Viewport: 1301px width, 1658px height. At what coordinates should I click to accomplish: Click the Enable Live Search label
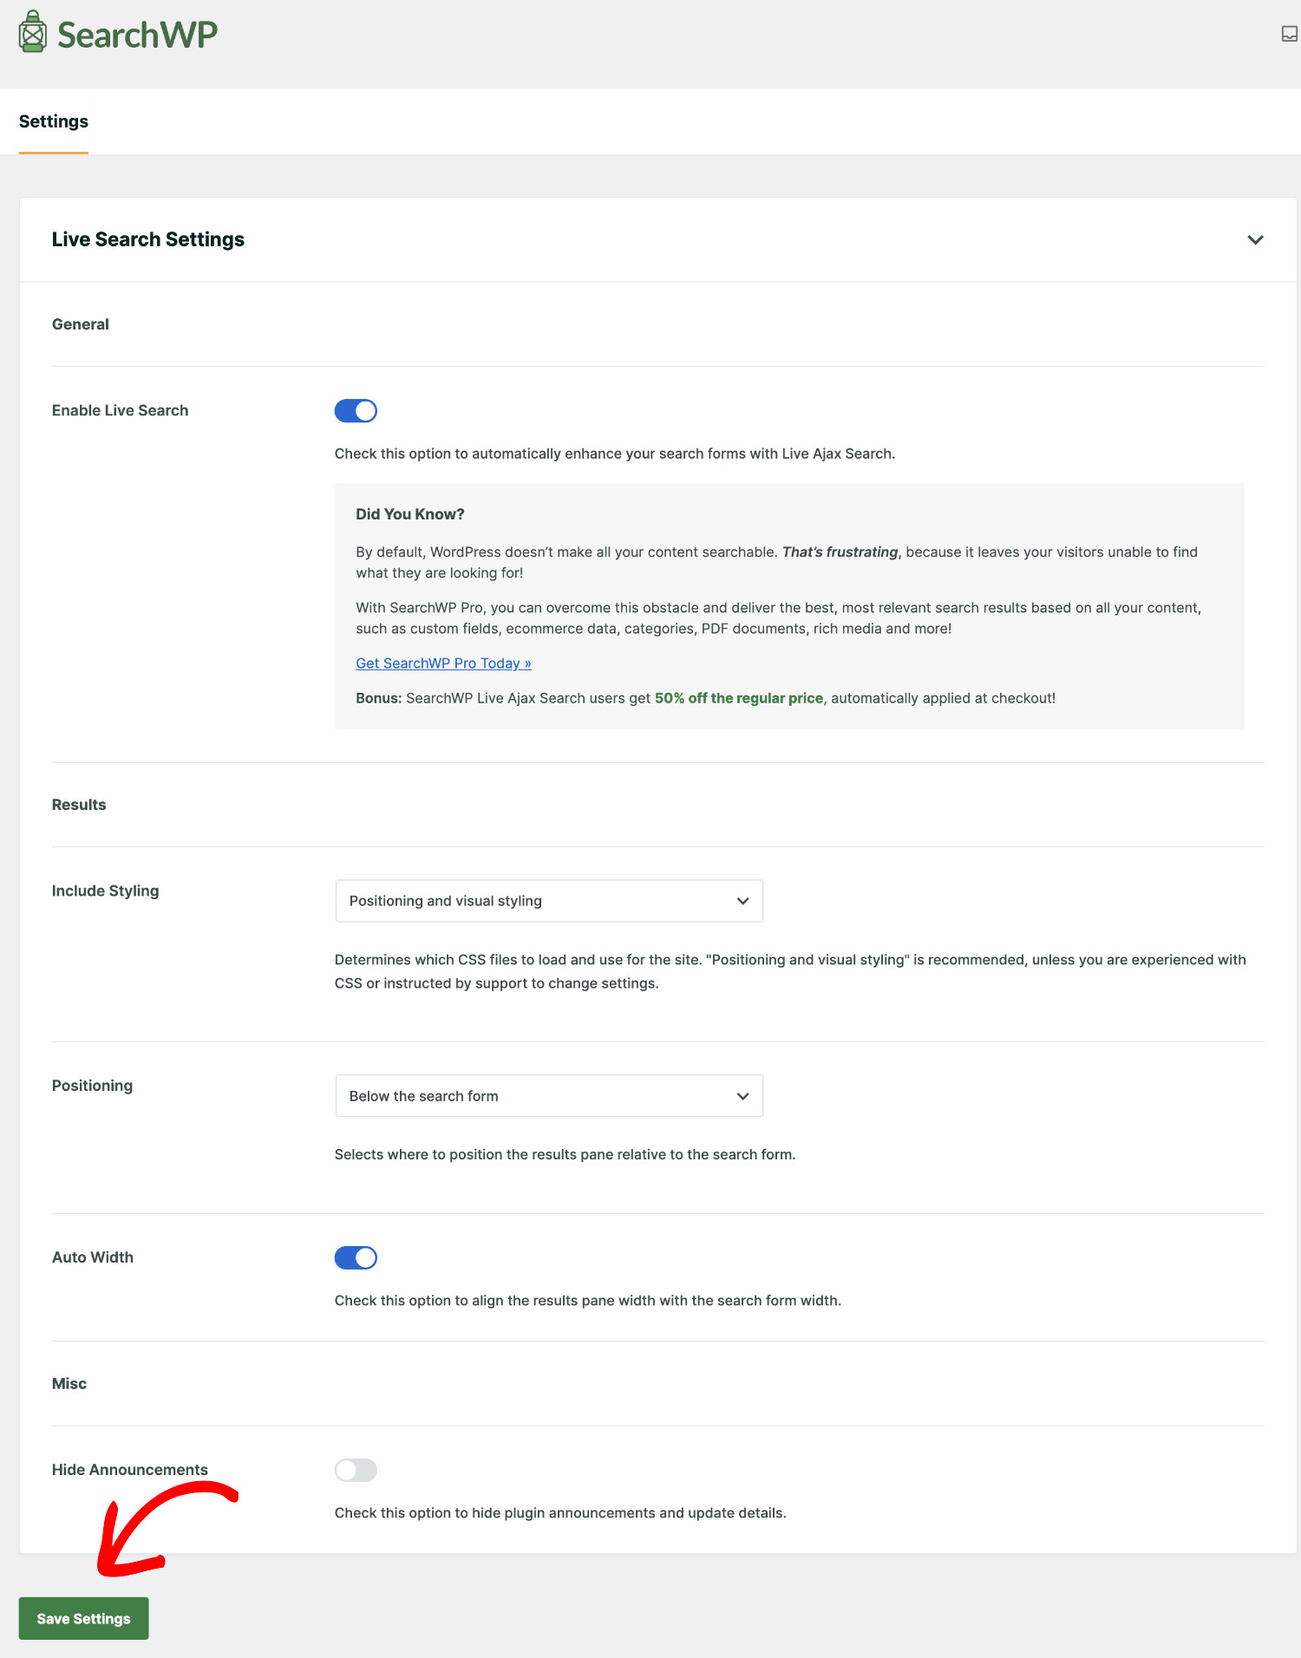pos(120,411)
